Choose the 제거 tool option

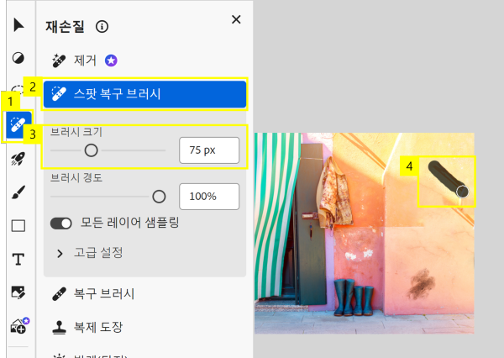click(x=85, y=61)
